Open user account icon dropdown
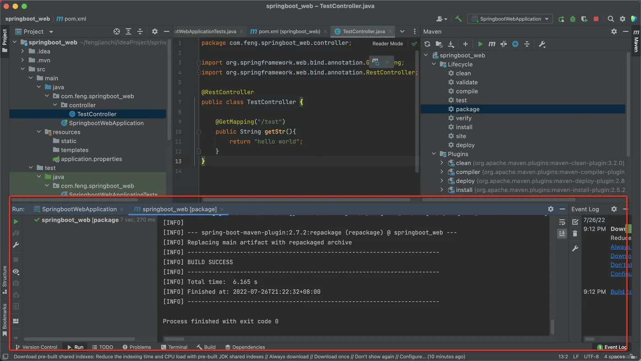Image resolution: width=641 pixels, height=361 pixels. click(441, 19)
